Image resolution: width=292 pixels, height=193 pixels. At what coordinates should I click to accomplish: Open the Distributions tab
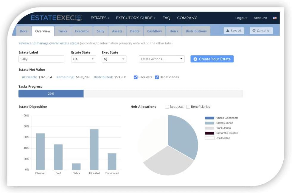196,31
